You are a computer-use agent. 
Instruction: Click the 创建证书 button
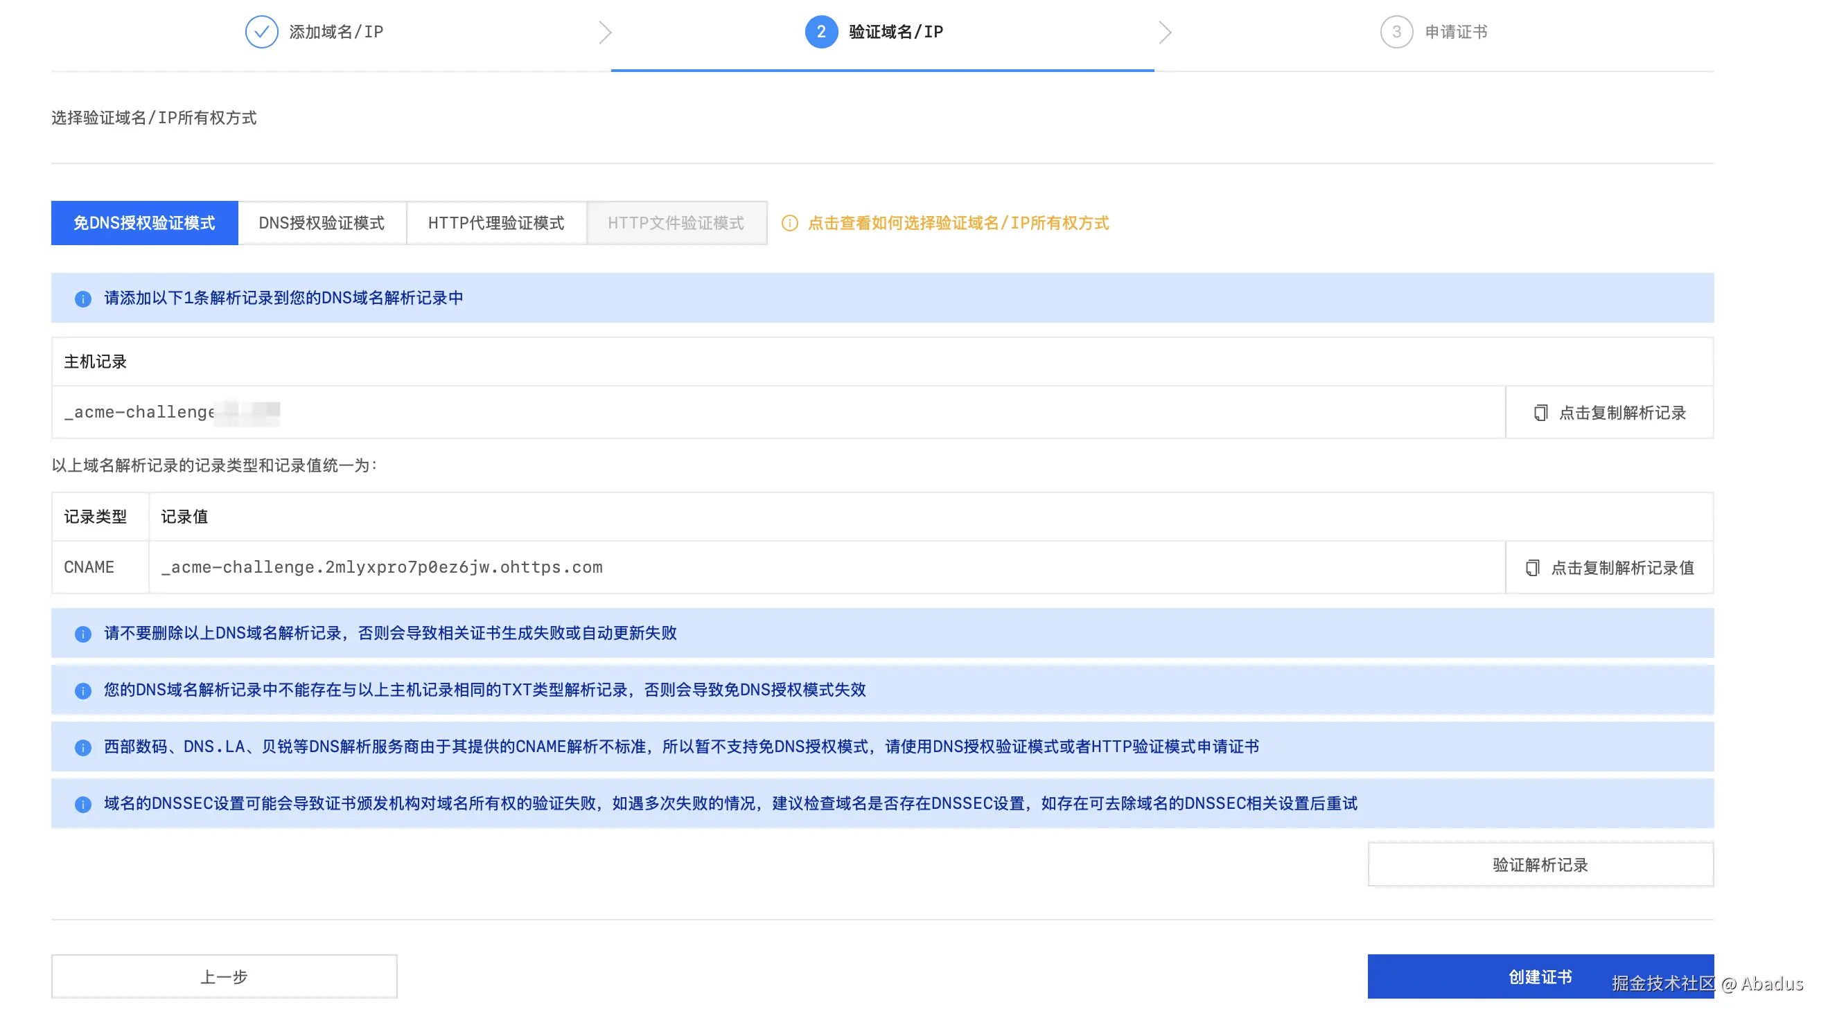(x=1539, y=976)
